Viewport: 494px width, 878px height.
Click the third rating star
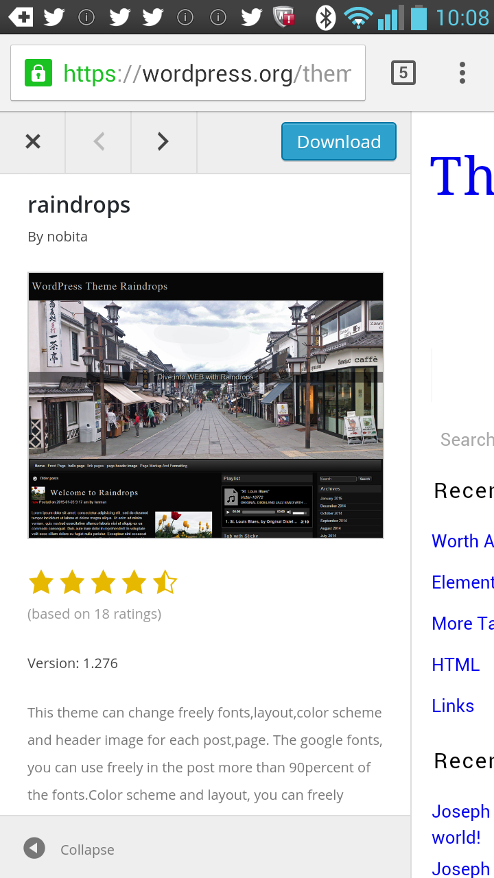coord(103,583)
